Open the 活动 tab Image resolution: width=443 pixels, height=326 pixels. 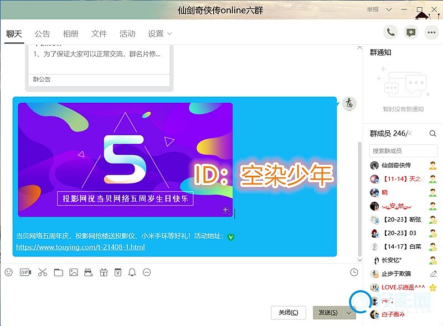[x=127, y=34]
